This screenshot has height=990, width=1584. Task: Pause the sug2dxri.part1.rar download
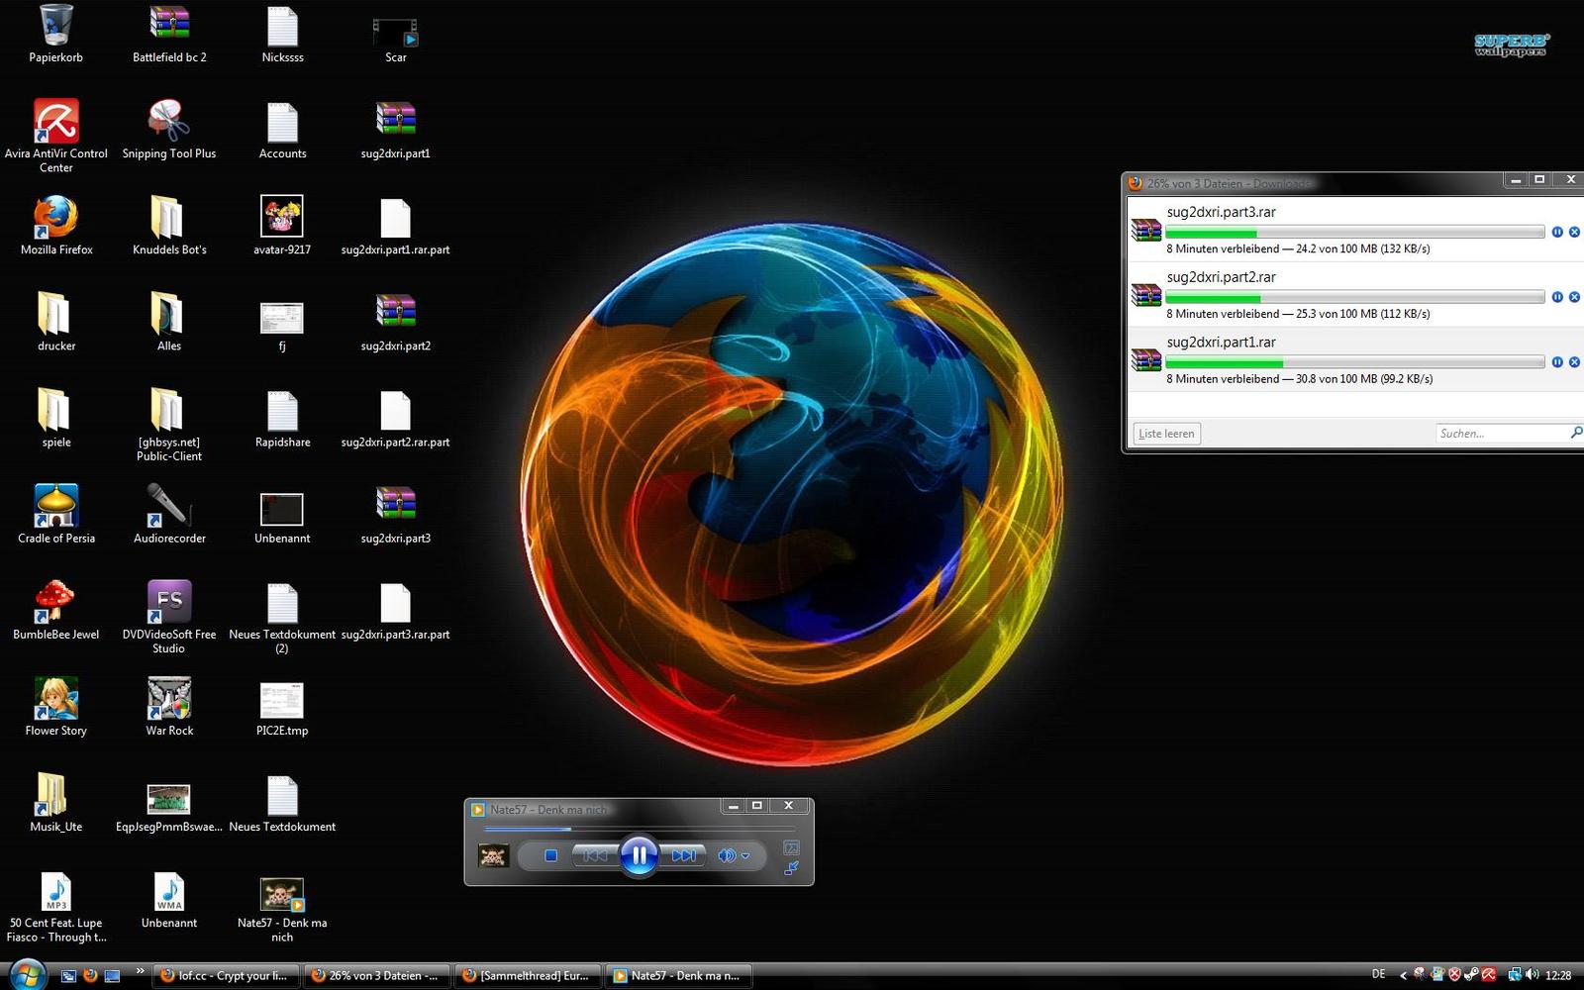[1557, 362]
